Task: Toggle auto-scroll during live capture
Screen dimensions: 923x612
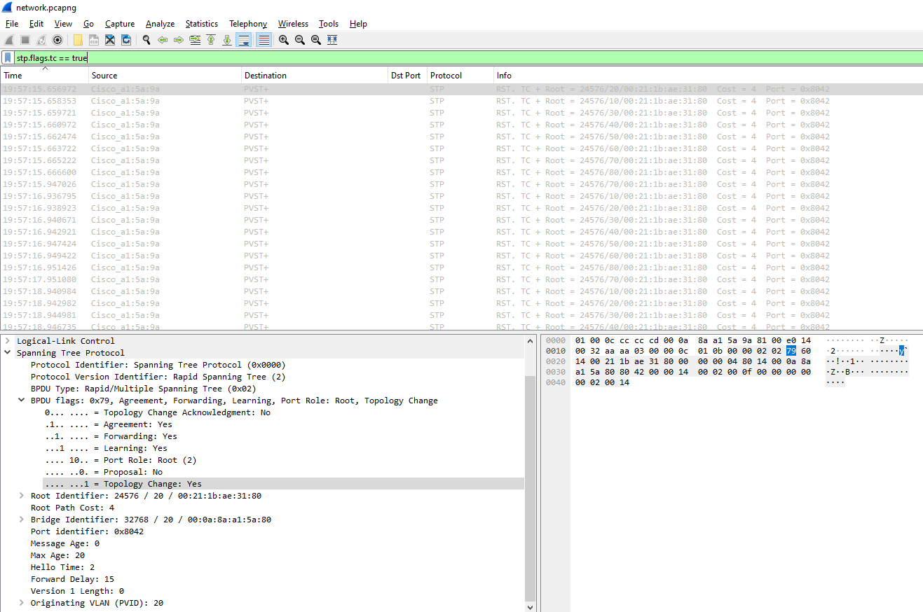Action: click(x=244, y=40)
